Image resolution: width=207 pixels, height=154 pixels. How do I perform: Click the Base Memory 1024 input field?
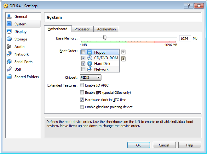[185, 38]
